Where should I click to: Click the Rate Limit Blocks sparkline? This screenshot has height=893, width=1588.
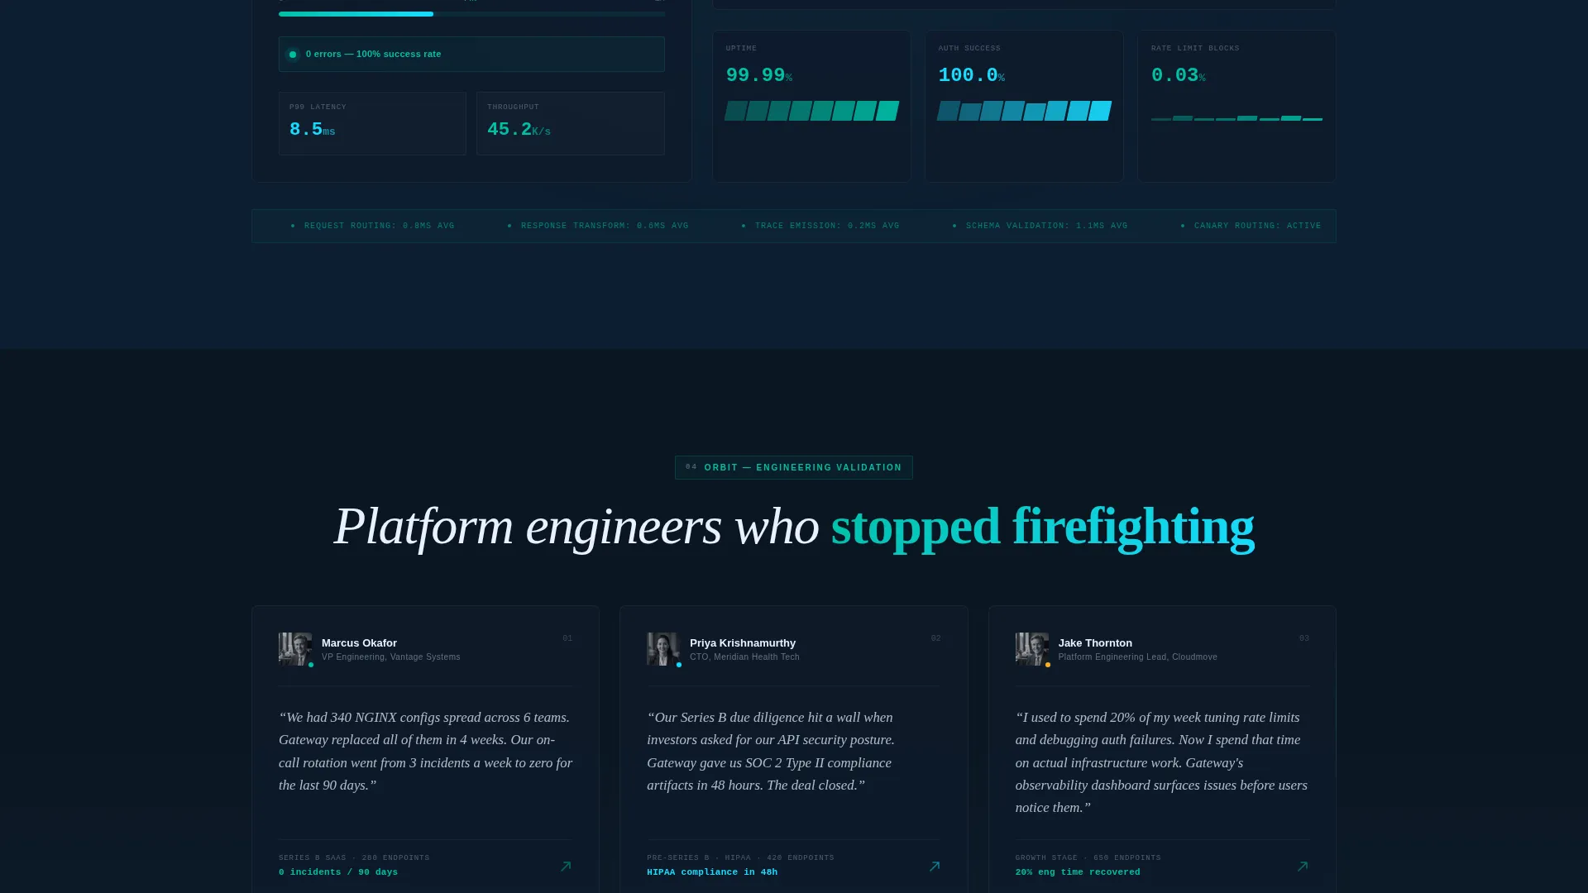[1236, 118]
